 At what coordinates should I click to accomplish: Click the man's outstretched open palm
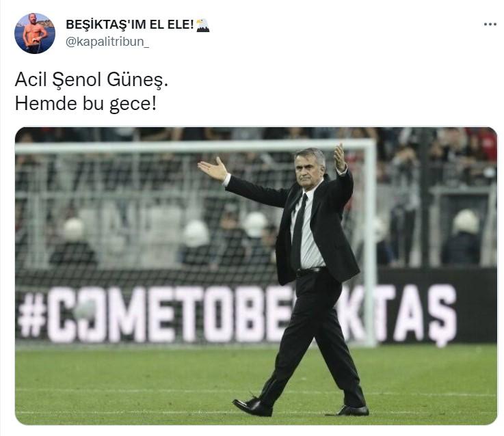tap(213, 168)
